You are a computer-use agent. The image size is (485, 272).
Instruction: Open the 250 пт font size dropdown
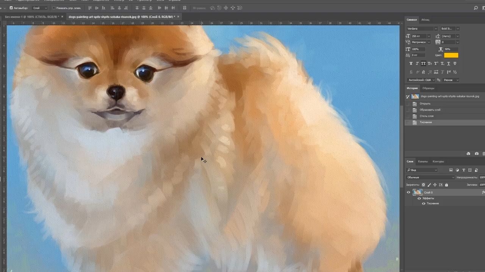click(x=429, y=36)
